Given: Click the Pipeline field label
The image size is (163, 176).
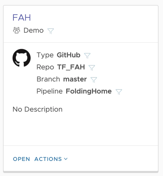Looking at the screenshot, I should pos(49,91).
